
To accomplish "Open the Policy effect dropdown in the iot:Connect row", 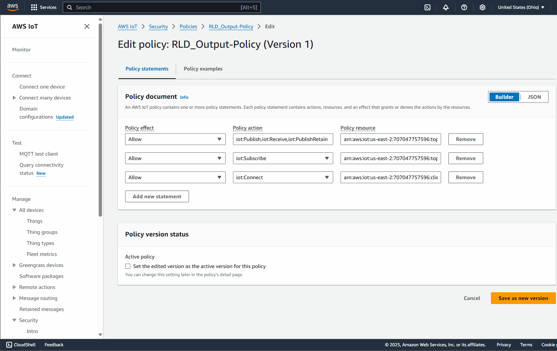I will [x=175, y=177].
